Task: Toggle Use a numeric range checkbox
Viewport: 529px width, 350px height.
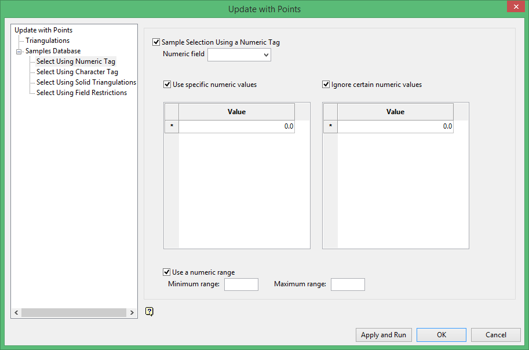Action: pos(167,272)
